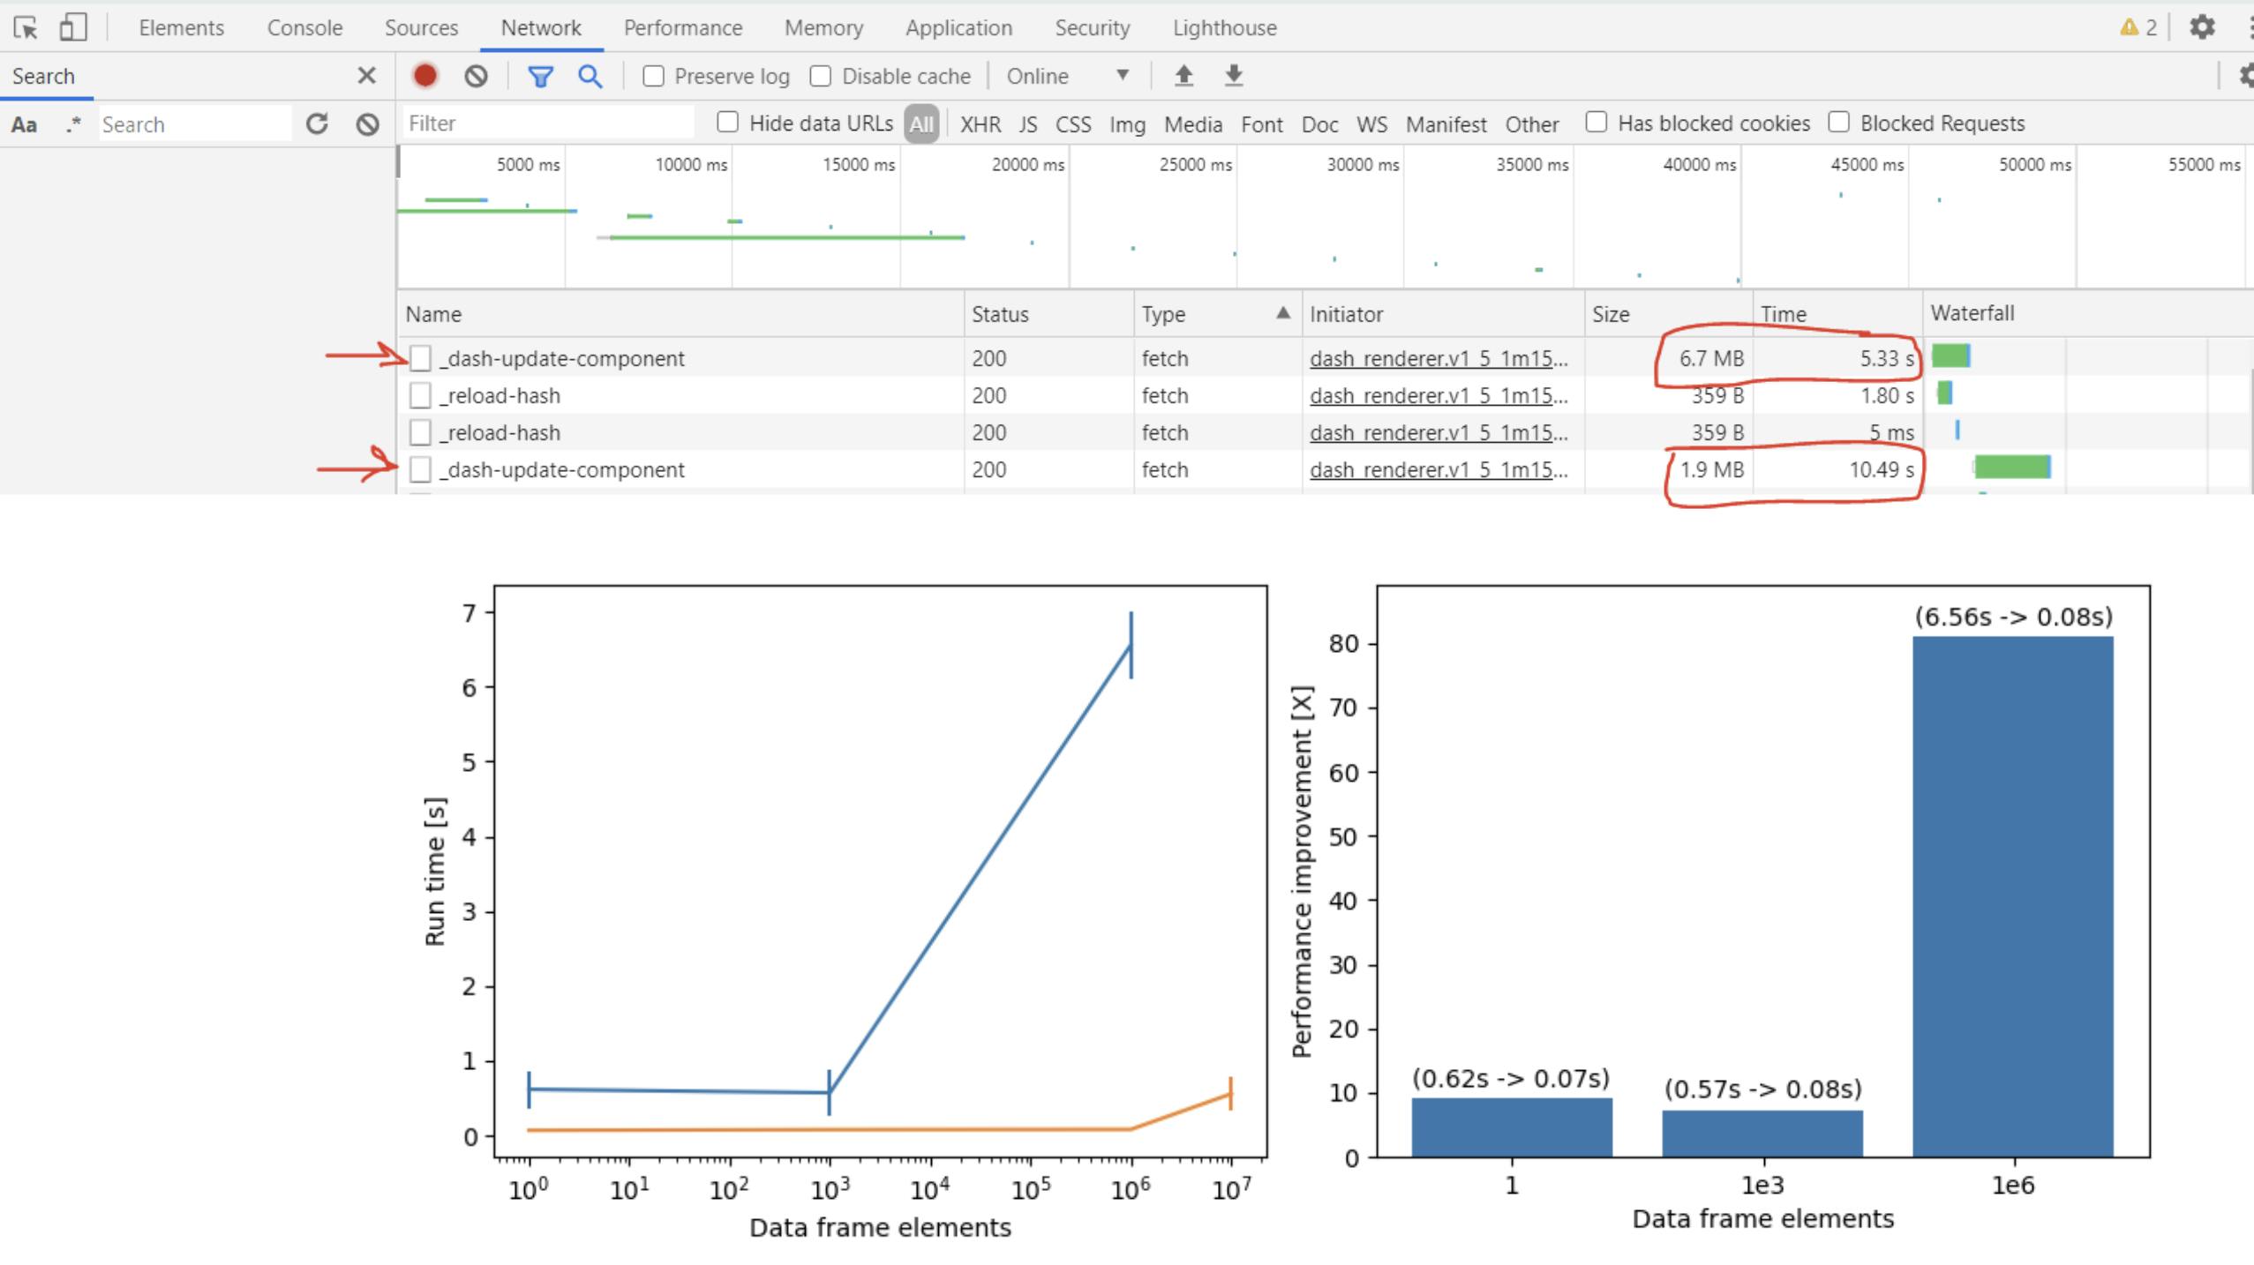Toggle the device toolbar icon

click(x=72, y=27)
